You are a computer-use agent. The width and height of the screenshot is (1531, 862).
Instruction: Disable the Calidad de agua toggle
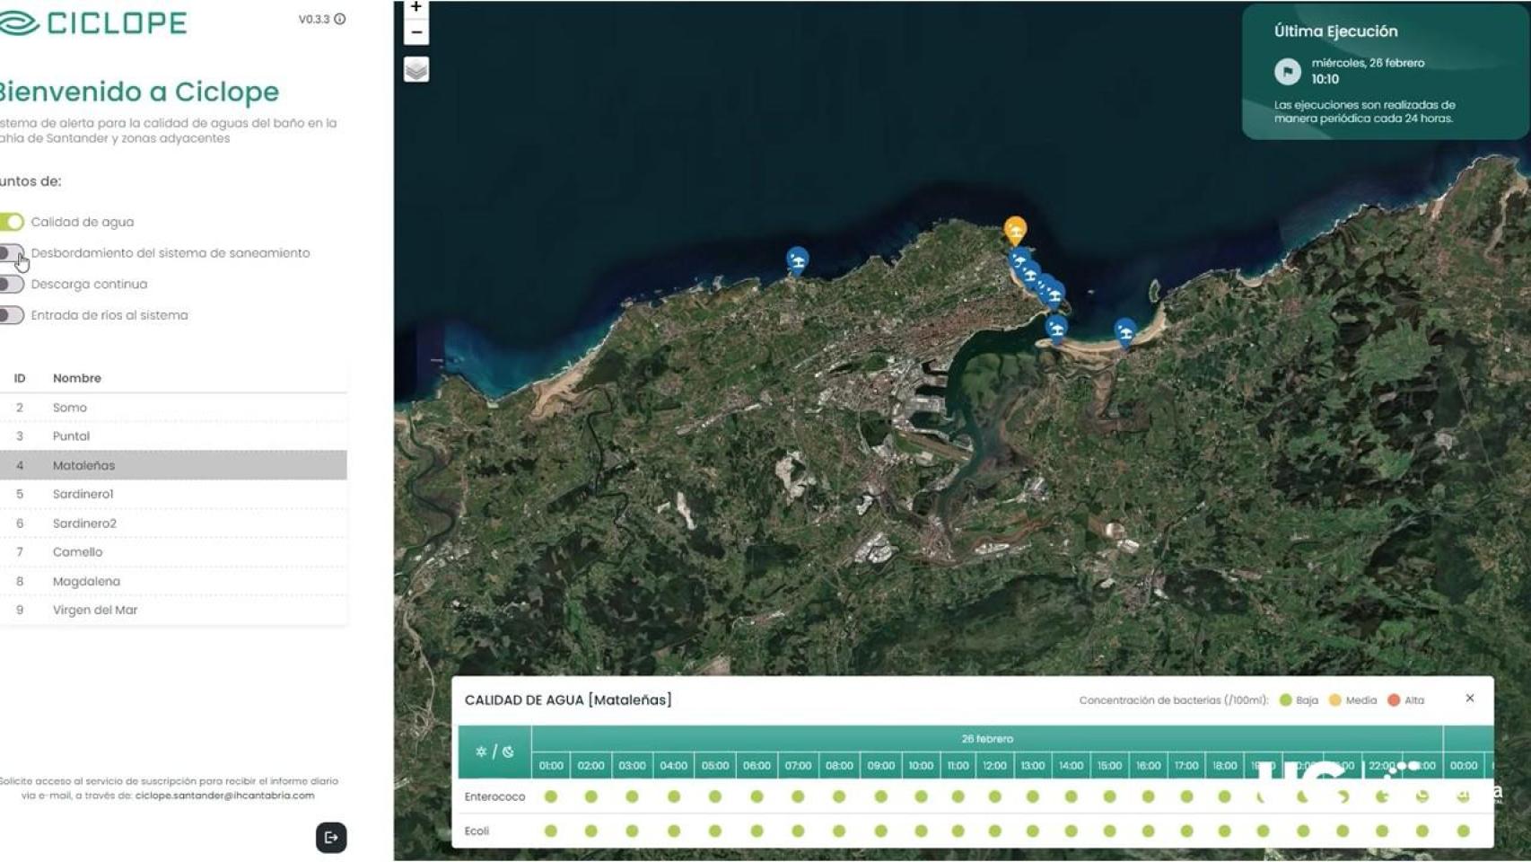[13, 222]
